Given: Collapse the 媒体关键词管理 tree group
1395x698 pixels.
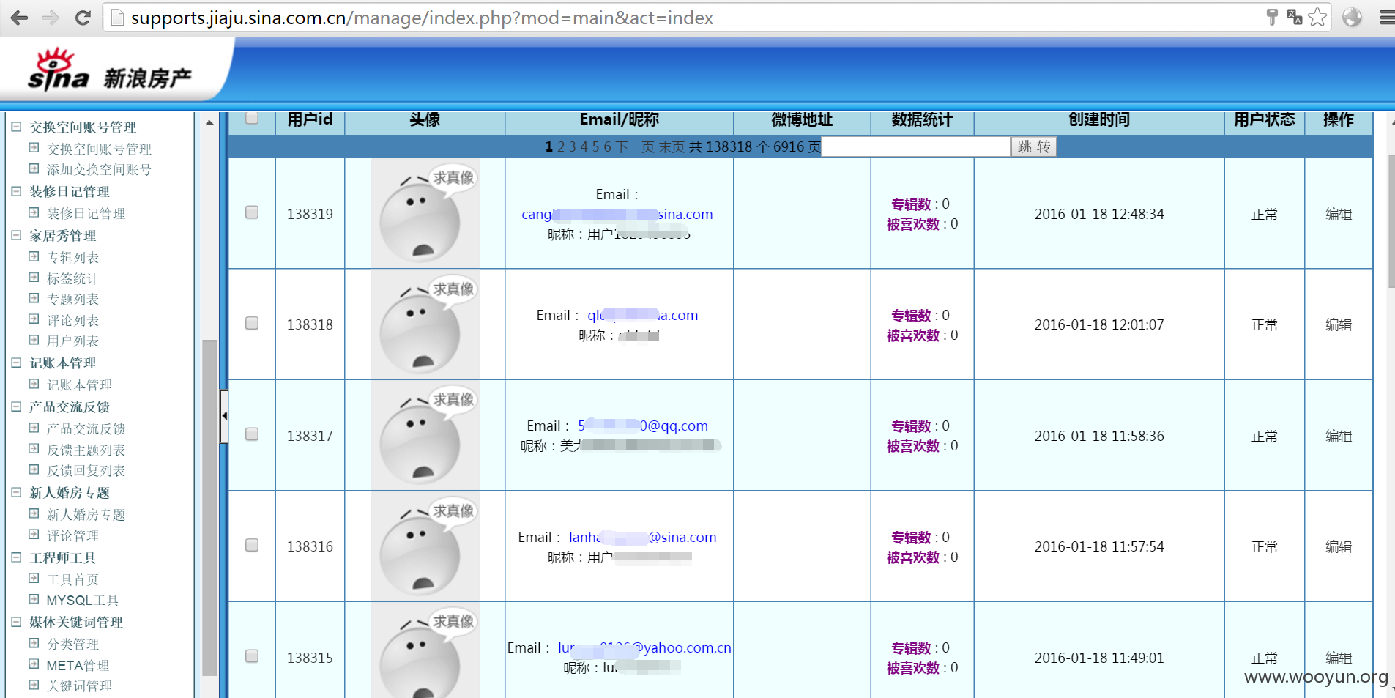Looking at the screenshot, I should click(16, 621).
